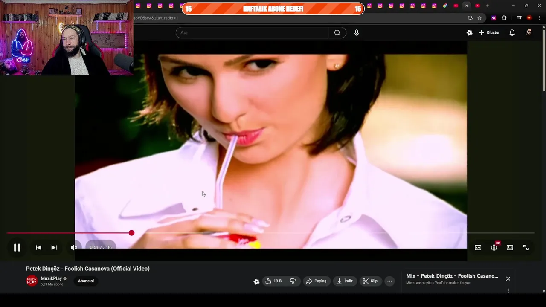Like the video (19 B thumbs up)
The width and height of the screenshot is (546, 307).
[x=273, y=281]
